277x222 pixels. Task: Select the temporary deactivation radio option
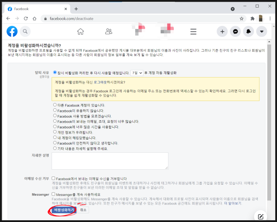[55, 72]
